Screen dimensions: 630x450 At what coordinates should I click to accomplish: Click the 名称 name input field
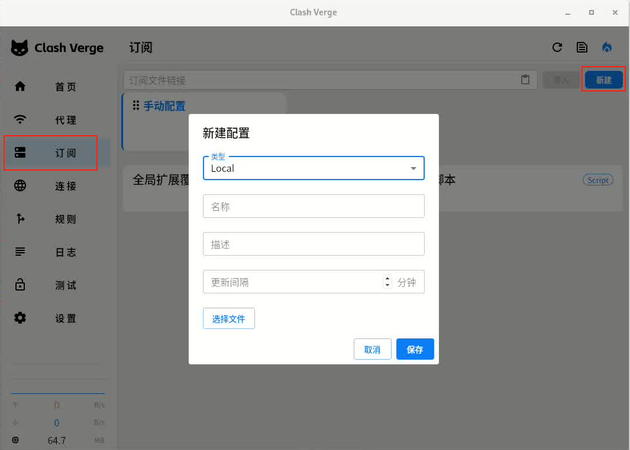[x=314, y=207]
